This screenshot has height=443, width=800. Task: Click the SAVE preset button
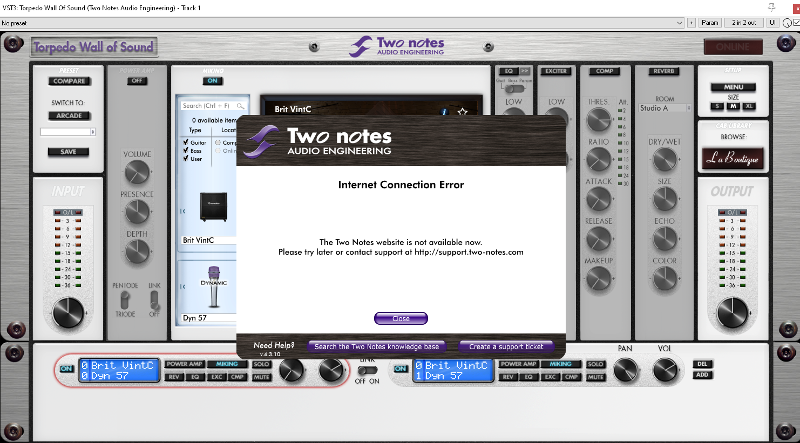tap(68, 152)
